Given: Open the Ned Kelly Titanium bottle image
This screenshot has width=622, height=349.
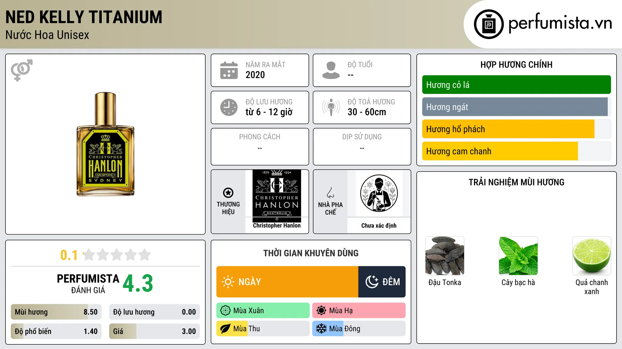Looking at the screenshot, I should click(x=105, y=144).
